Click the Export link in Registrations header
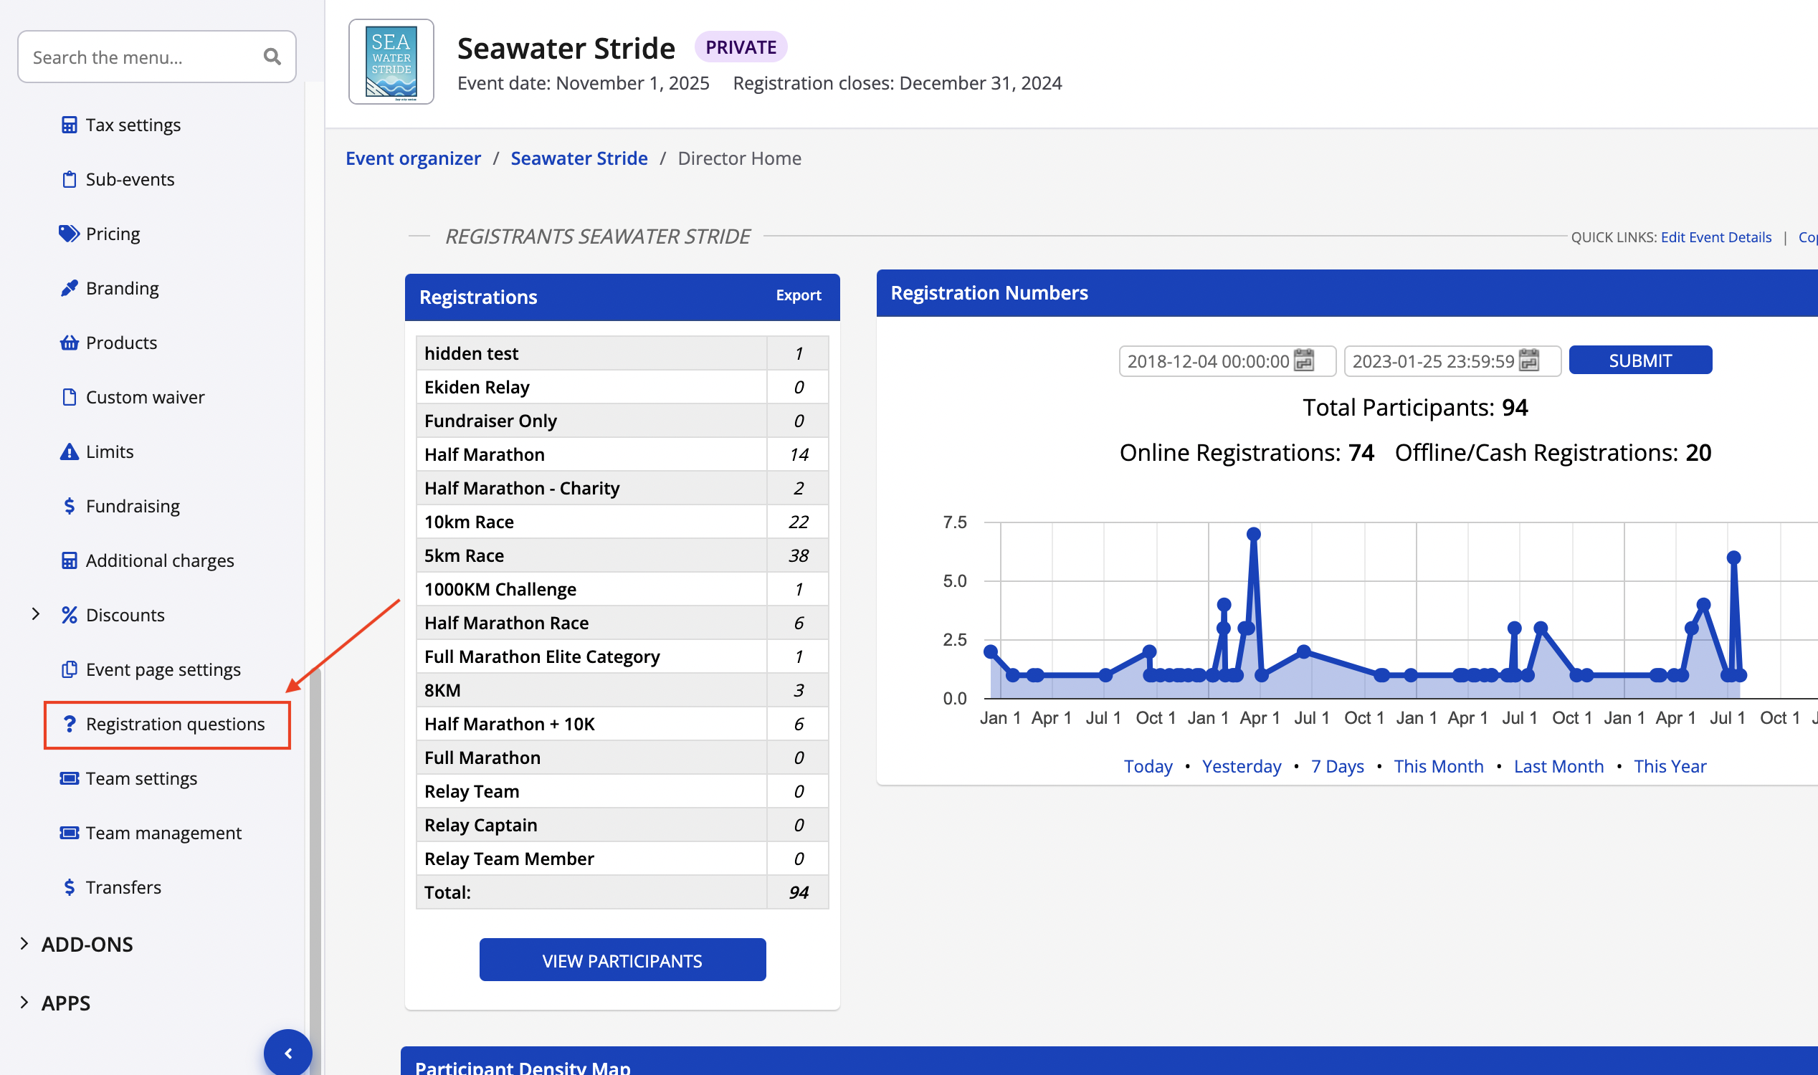The width and height of the screenshot is (1818, 1075). (798, 295)
